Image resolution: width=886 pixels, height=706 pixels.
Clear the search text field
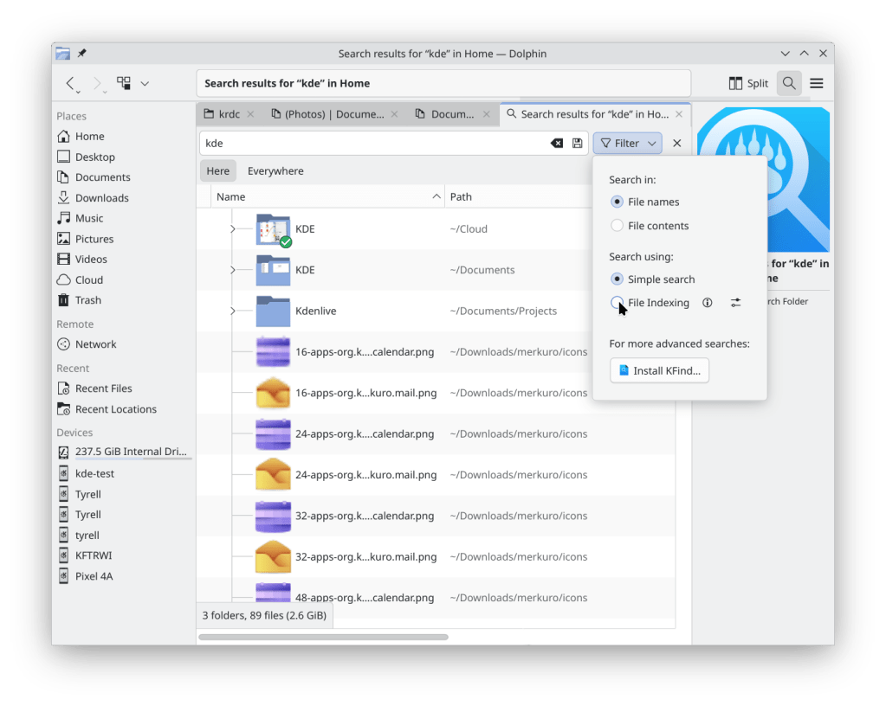[557, 144]
